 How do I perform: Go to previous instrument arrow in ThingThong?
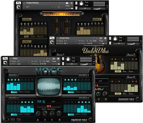click(x=60, y=3)
